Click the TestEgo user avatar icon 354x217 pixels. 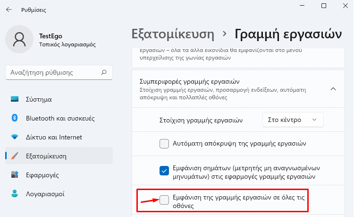19,39
